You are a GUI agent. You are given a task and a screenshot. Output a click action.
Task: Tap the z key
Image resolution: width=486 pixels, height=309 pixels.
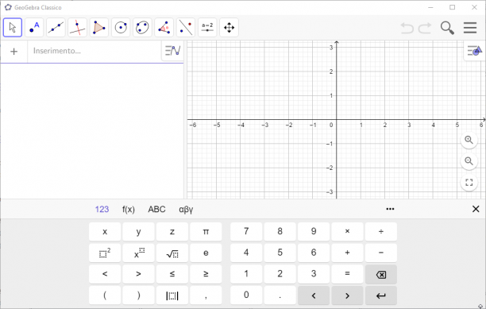click(172, 231)
